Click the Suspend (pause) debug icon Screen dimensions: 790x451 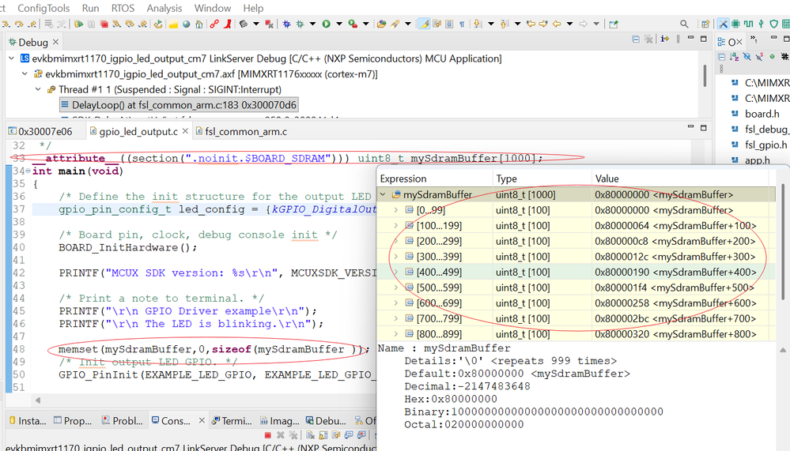click(92, 24)
